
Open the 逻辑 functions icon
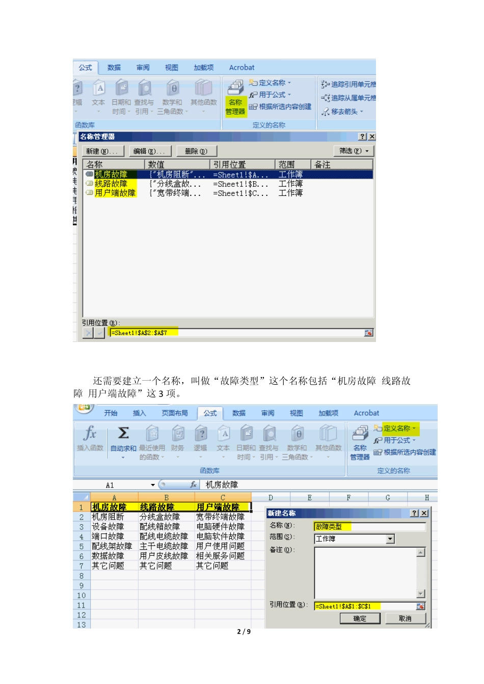click(x=201, y=433)
